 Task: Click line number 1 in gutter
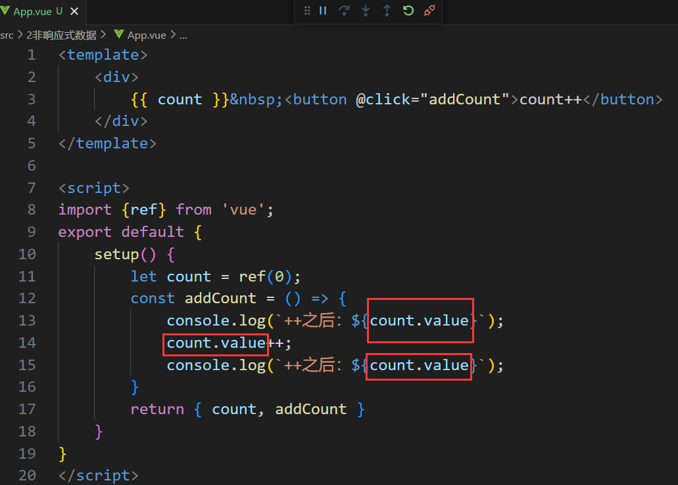[32, 54]
